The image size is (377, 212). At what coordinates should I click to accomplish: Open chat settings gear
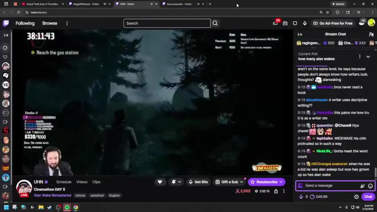(x=356, y=197)
